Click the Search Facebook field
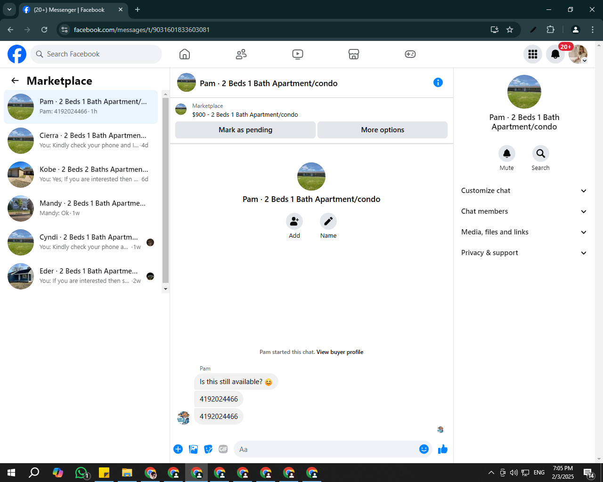Screen dimensions: 603x482 coord(96,54)
